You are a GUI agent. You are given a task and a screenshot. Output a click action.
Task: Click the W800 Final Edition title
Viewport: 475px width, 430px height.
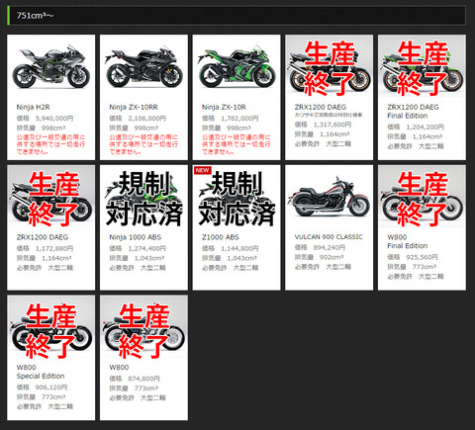408,241
